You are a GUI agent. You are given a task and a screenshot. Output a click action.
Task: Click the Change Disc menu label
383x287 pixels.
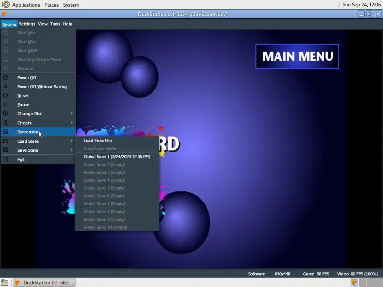(30, 114)
